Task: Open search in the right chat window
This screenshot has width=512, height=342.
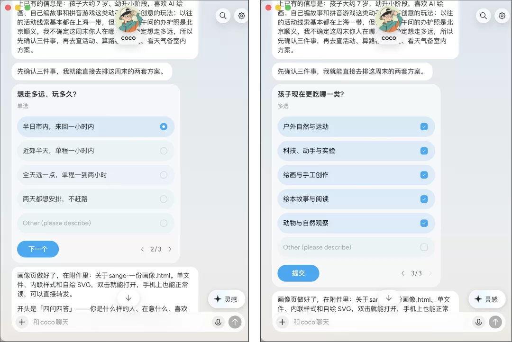Action: click(484, 16)
